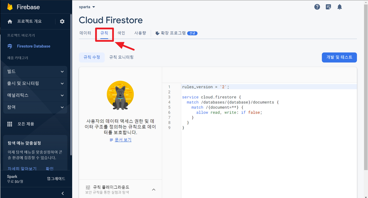Collapse the sidebar with the left chevron
Image resolution: width=368 pixels, height=198 pixels.
63,193
